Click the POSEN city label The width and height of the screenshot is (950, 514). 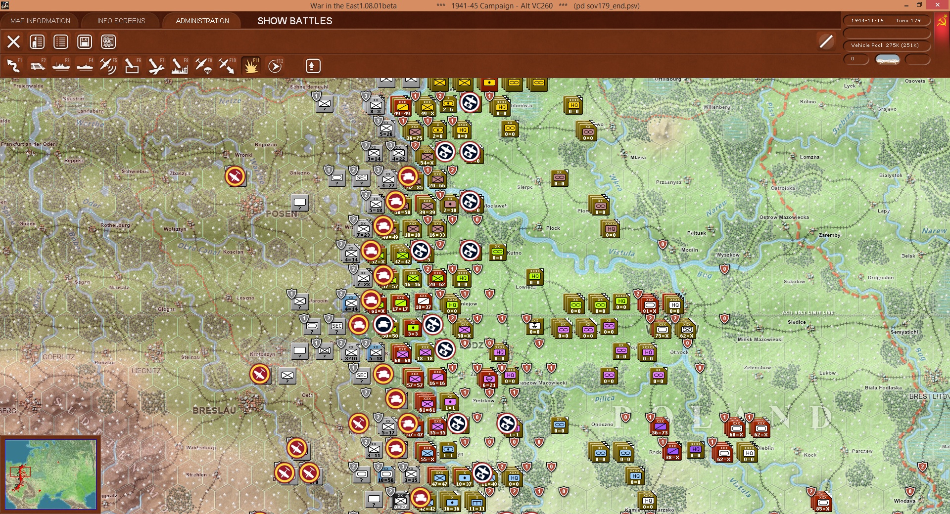(x=282, y=214)
